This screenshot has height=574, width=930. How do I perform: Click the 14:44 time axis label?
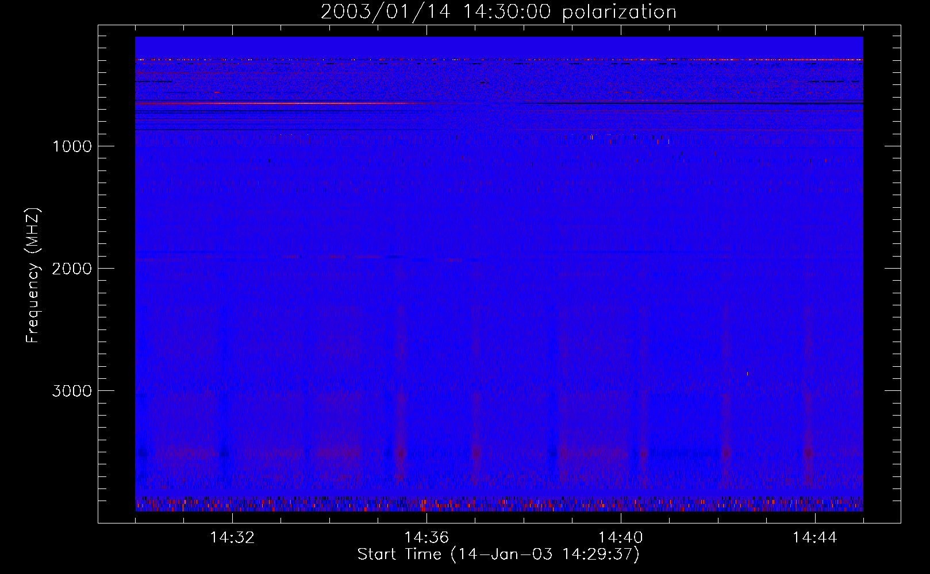[815, 538]
